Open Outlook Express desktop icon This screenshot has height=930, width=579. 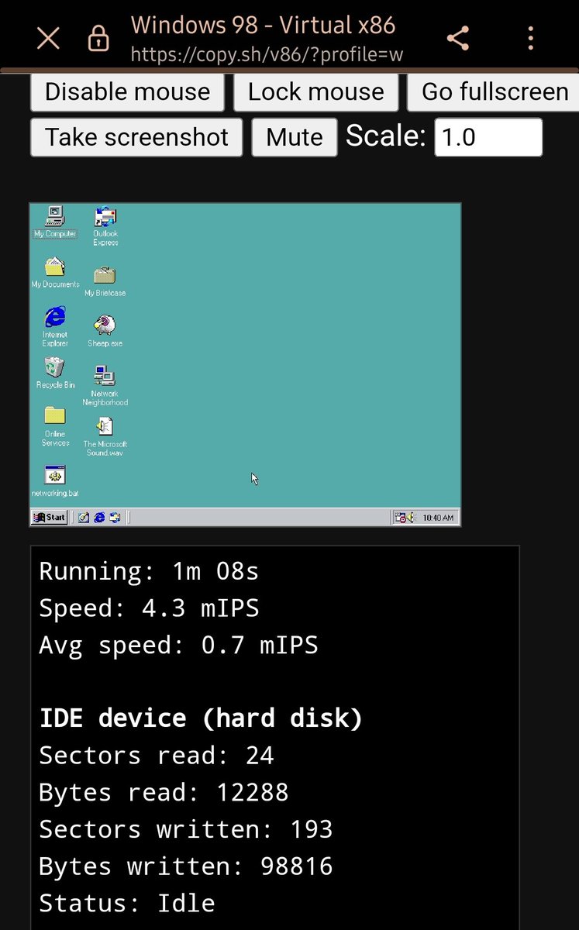(105, 226)
